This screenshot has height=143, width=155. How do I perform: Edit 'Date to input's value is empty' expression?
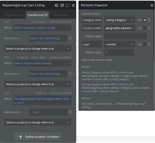(x=42, y=63)
